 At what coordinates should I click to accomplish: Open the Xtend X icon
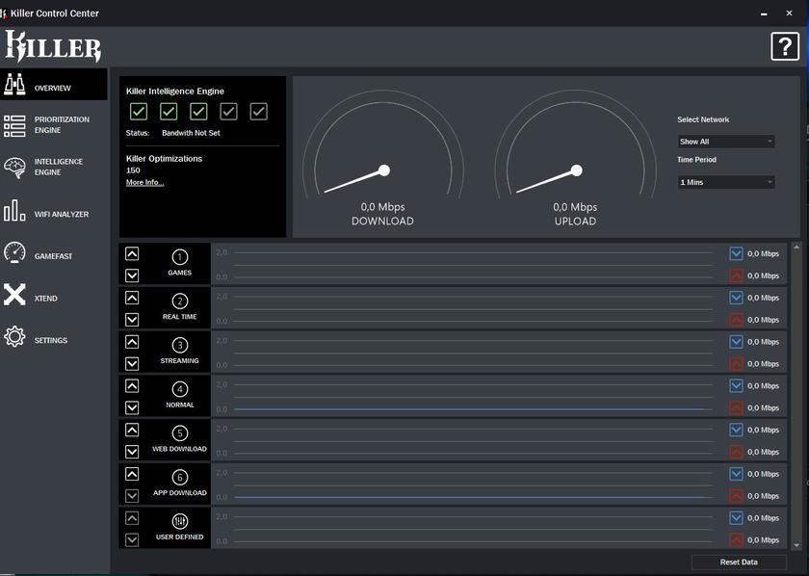[14, 295]
